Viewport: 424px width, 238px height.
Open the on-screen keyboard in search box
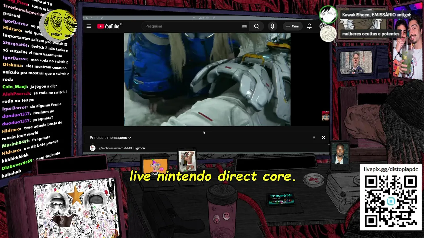point(244,26)
